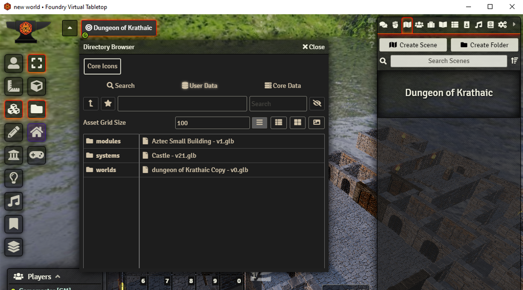Screen dimensions: 523x290
Task: Select the ruler measurement tool
Action: tap(13, 86)
